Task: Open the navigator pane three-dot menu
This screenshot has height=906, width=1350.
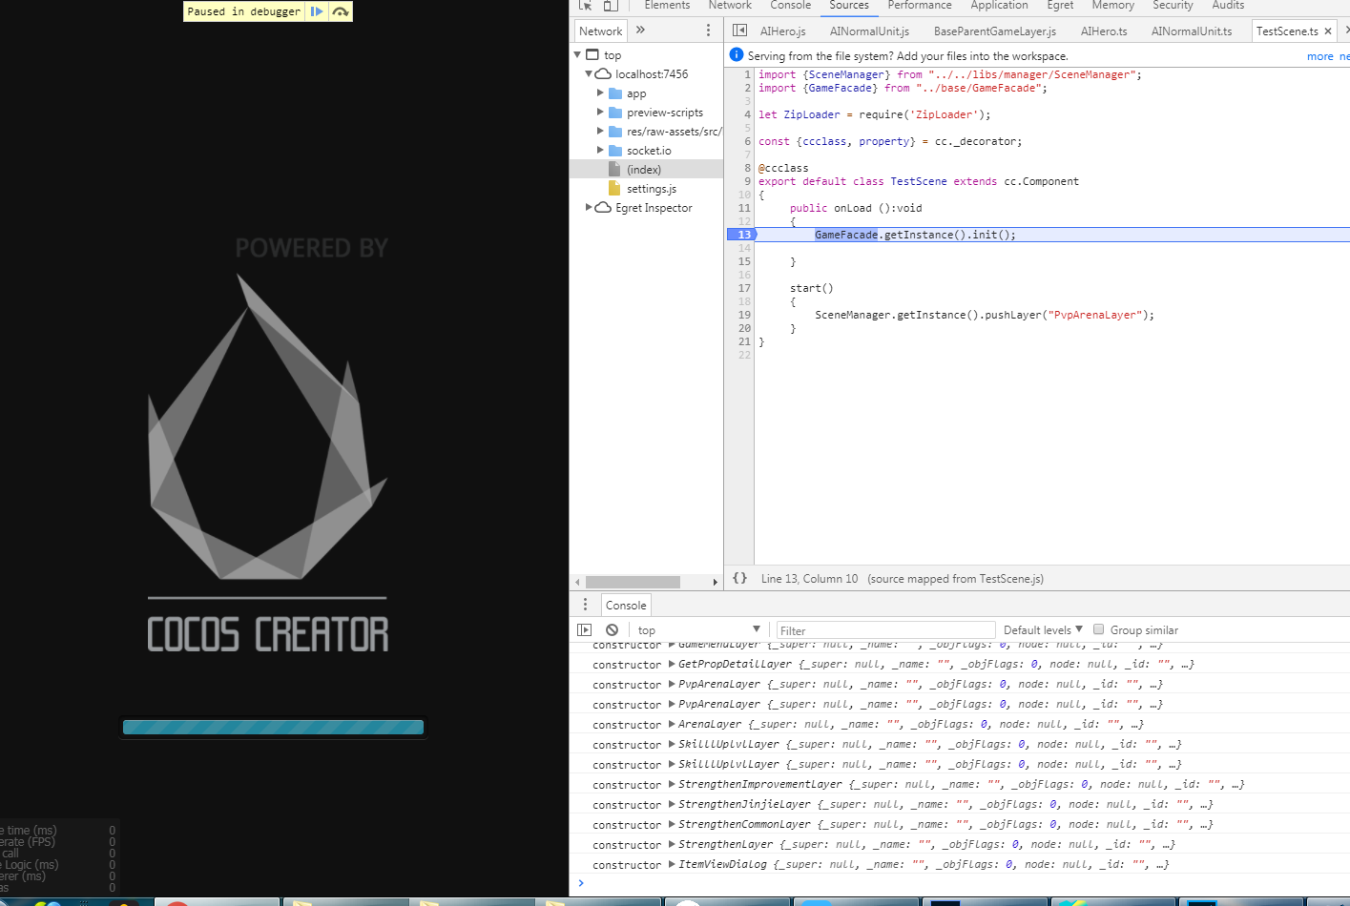Action: 708,31
